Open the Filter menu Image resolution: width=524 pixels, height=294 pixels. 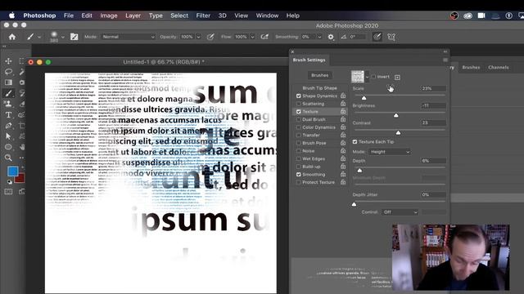pyautogui.click(x=203, y=16)
